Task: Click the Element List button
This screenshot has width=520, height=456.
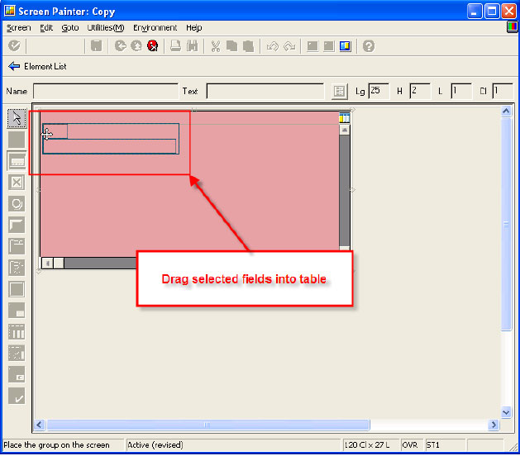Action: click(x=37, y=66)
